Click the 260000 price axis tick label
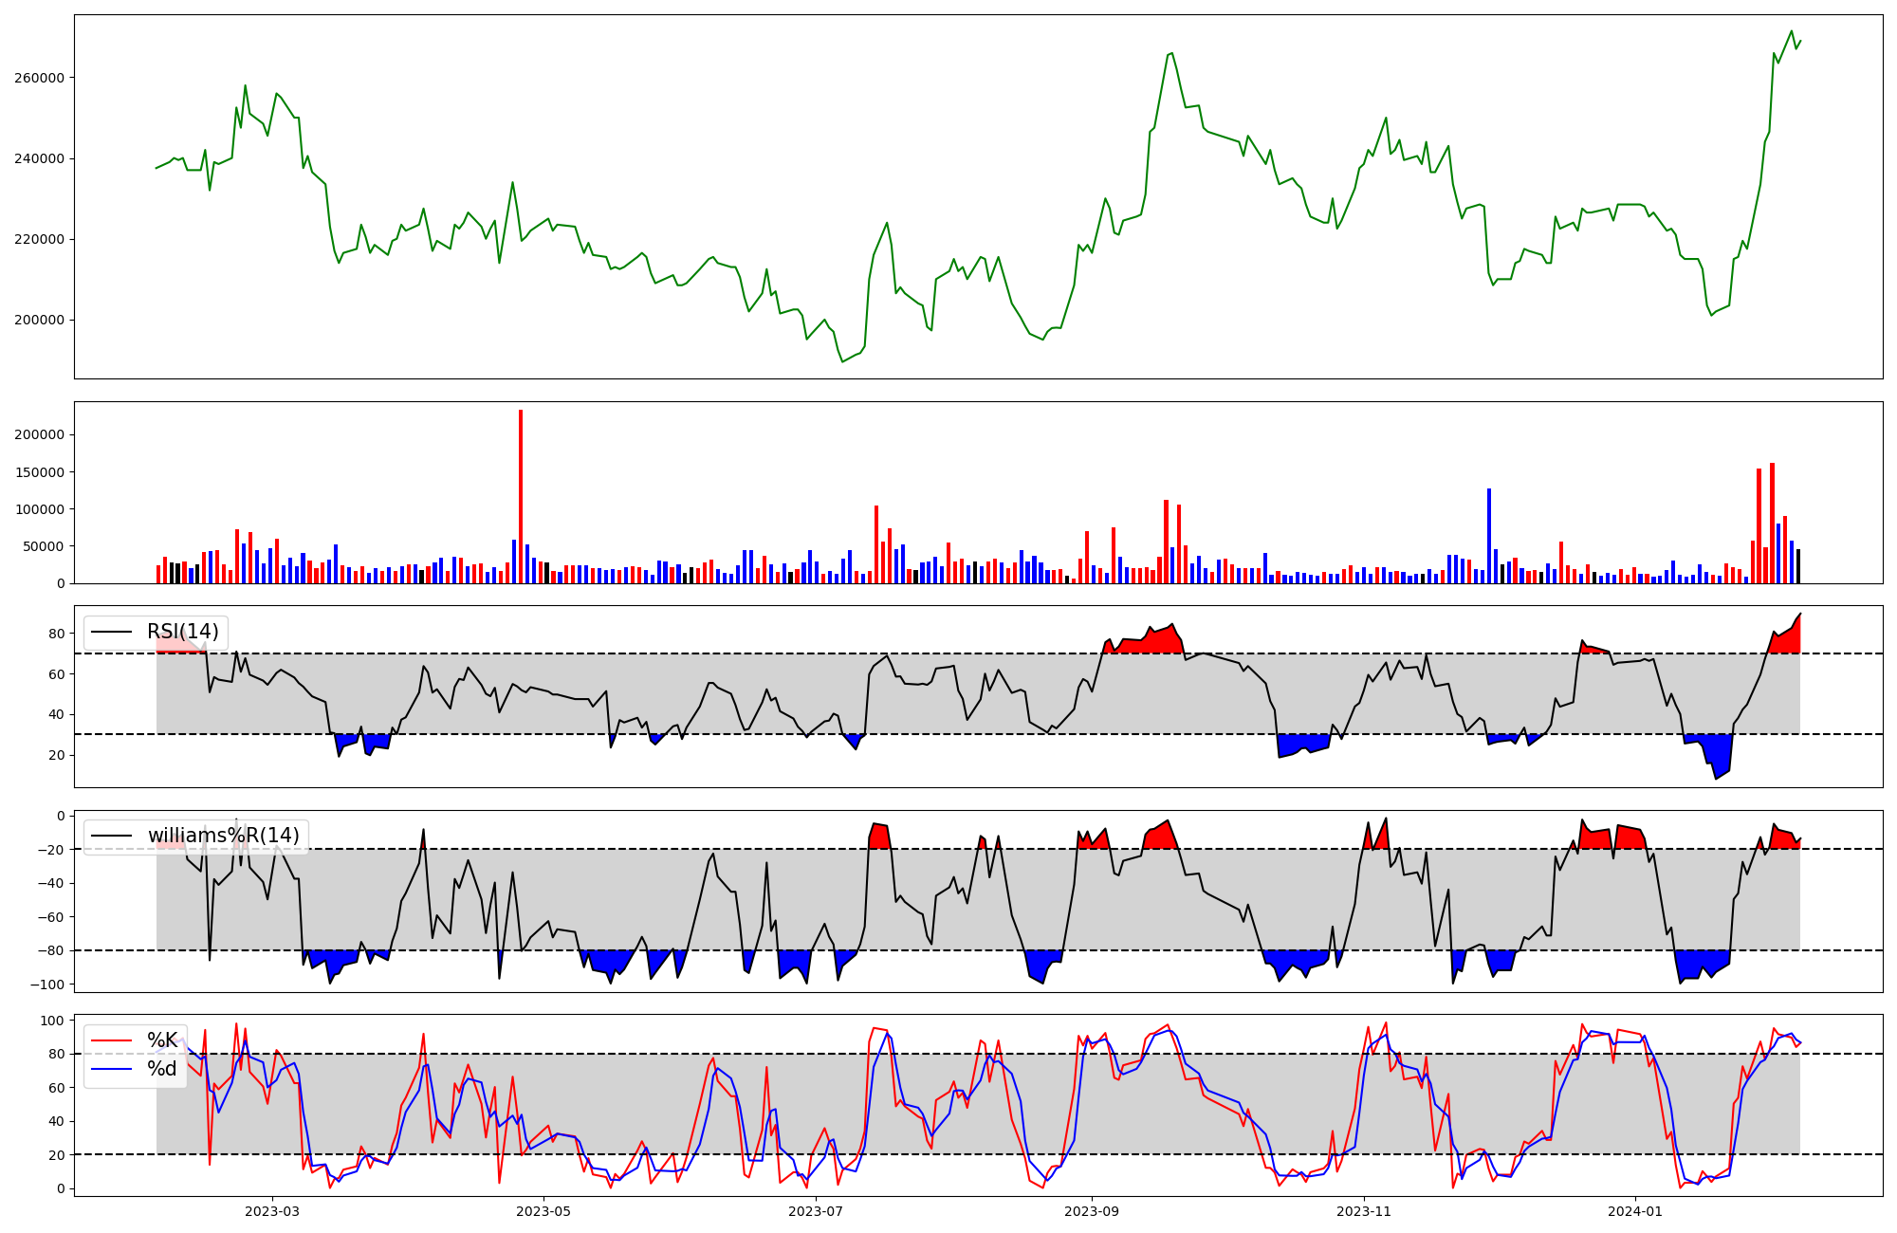The width and height of the screenshot is (1897, 1233). 39,78
